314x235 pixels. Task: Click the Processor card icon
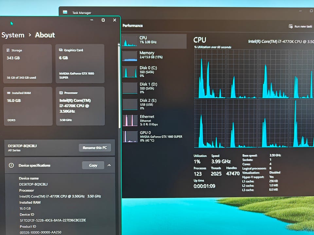pyautogui.click(x=61, y=93)
